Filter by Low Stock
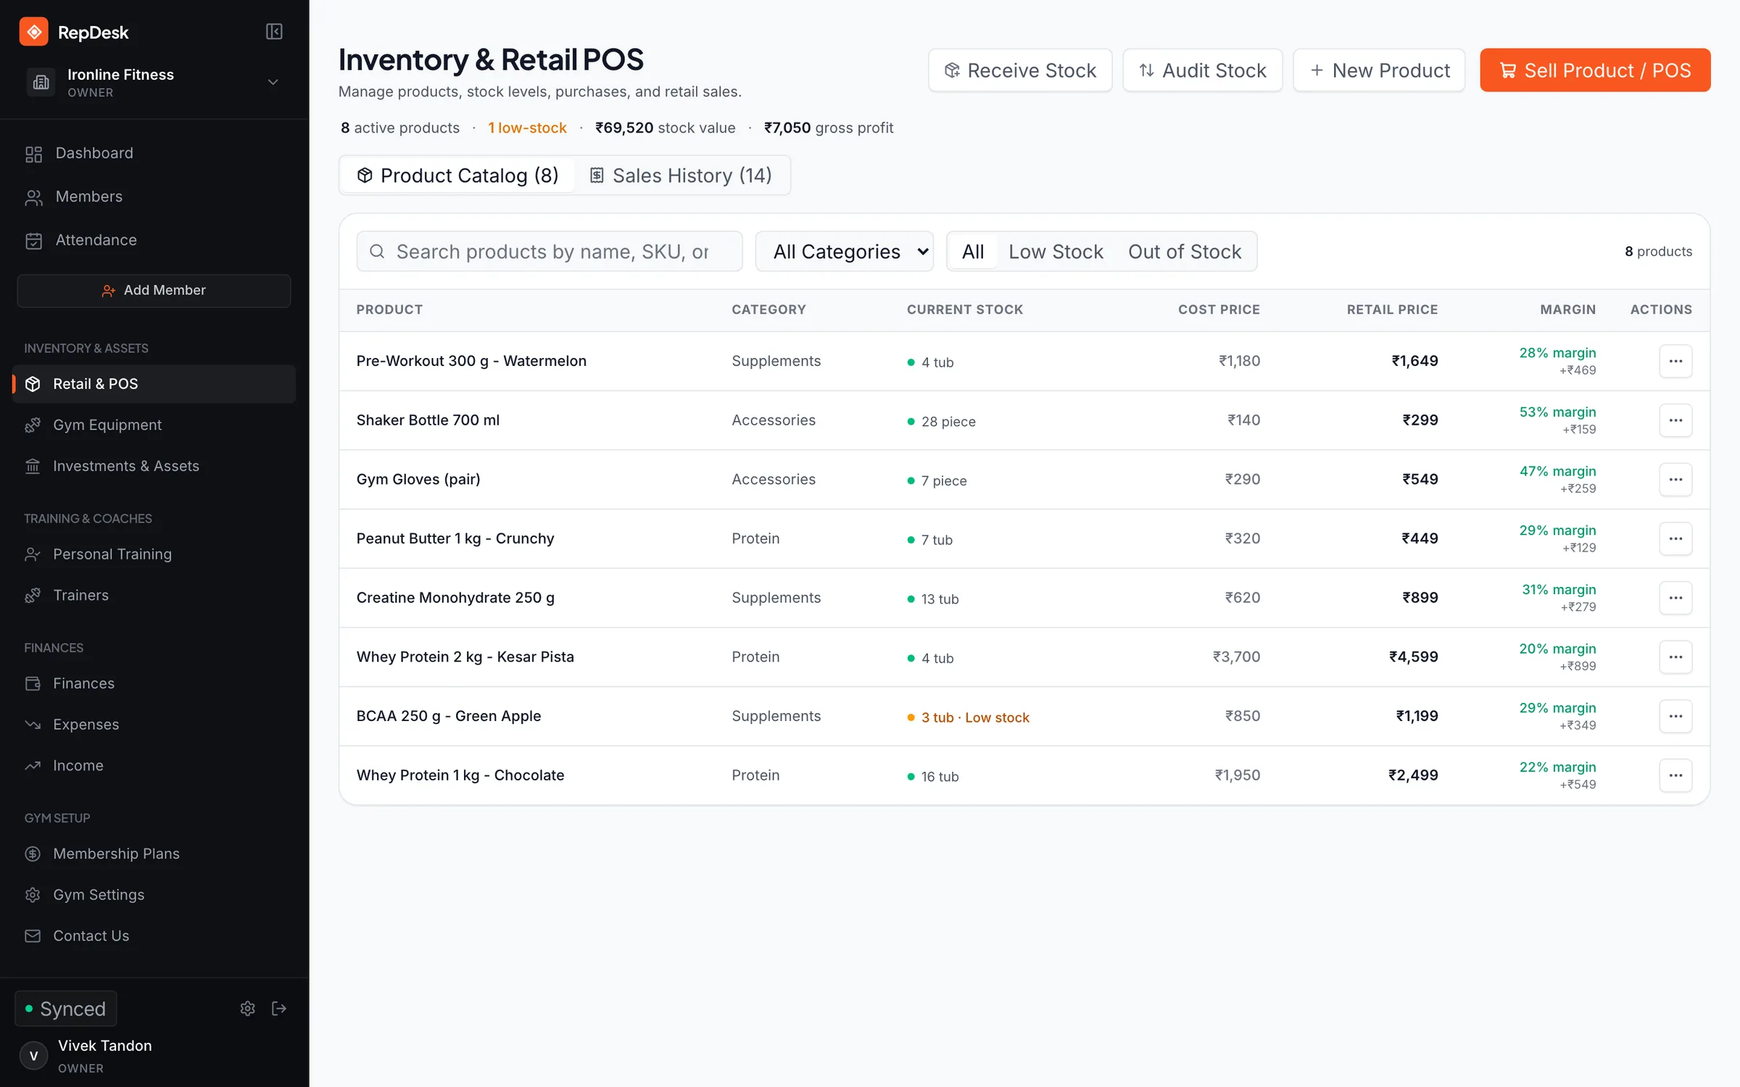The width and height of the screenshot is (1740, 1087). pos(1056,251)
